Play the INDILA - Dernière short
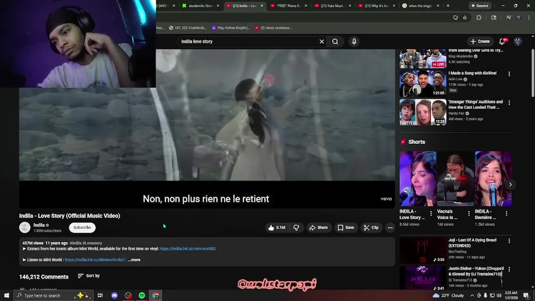This screenshot has height=301, width=535. pos(493,179)
